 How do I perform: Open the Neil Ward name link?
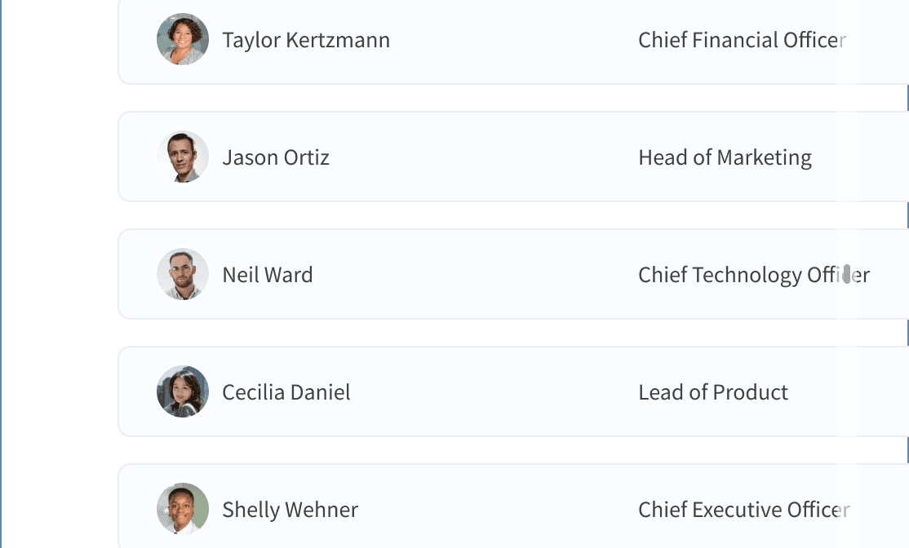(x=268, y=275)
